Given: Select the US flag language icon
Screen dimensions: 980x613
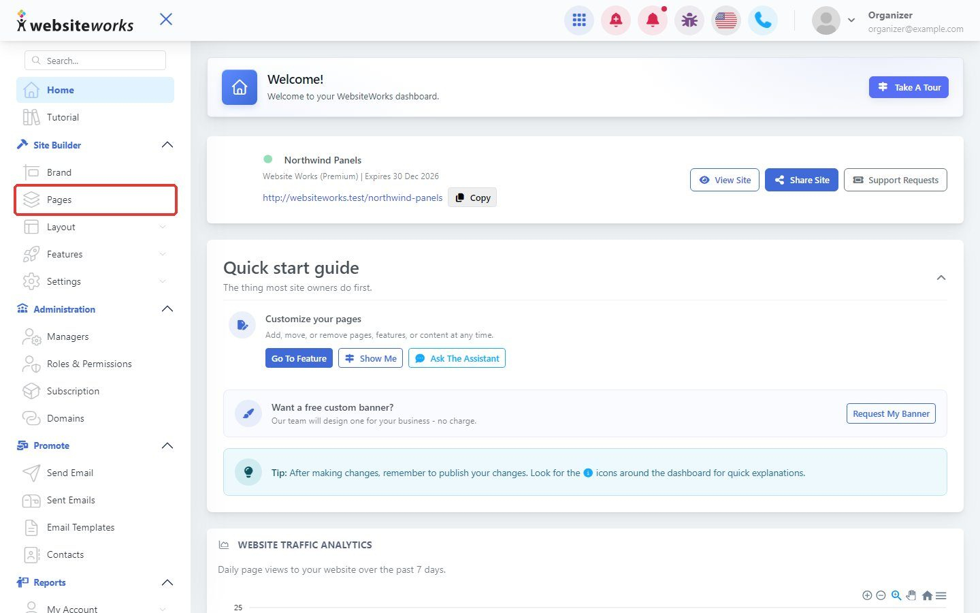Looking at the screenshot, I should pyautogui.click(x=726, y=20).
